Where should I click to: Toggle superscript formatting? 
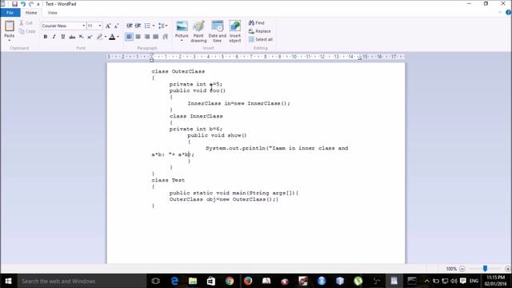90,37
